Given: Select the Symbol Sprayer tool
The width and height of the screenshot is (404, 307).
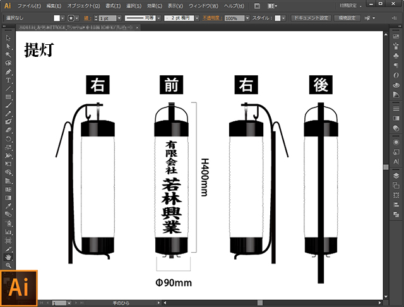Looking at the screenshot, I should 8,223.
